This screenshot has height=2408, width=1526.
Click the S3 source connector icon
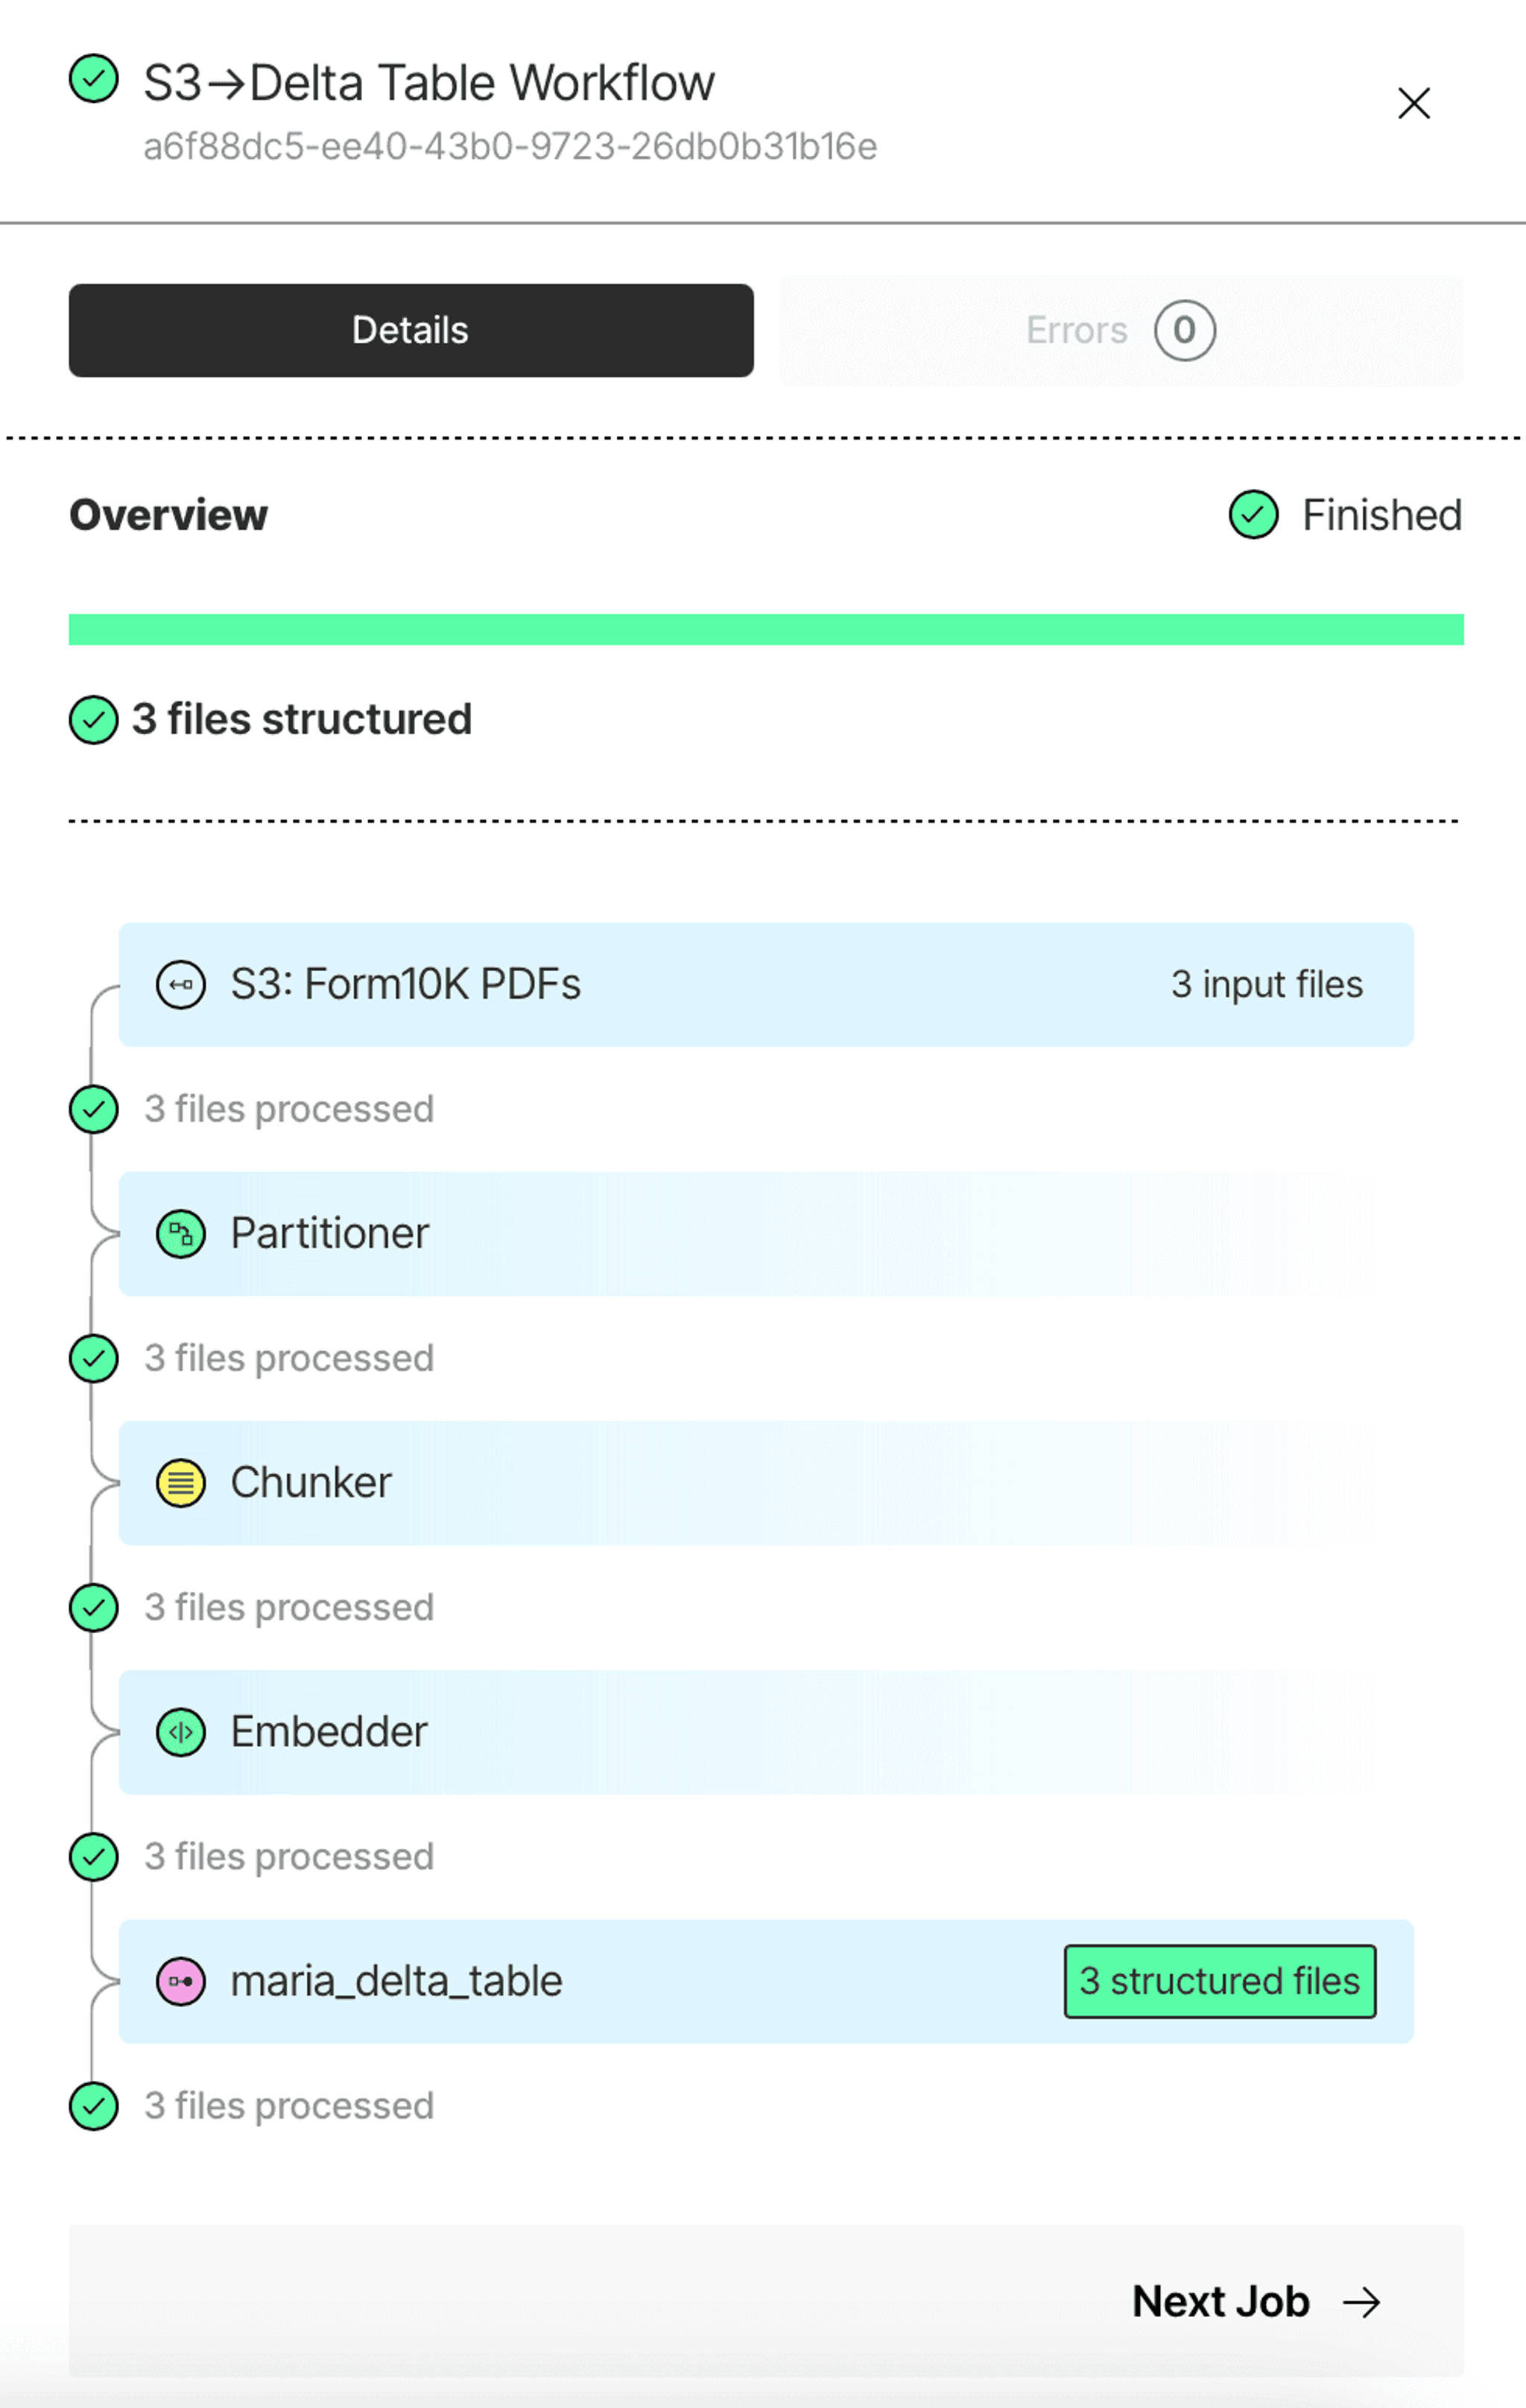(181, 985)
